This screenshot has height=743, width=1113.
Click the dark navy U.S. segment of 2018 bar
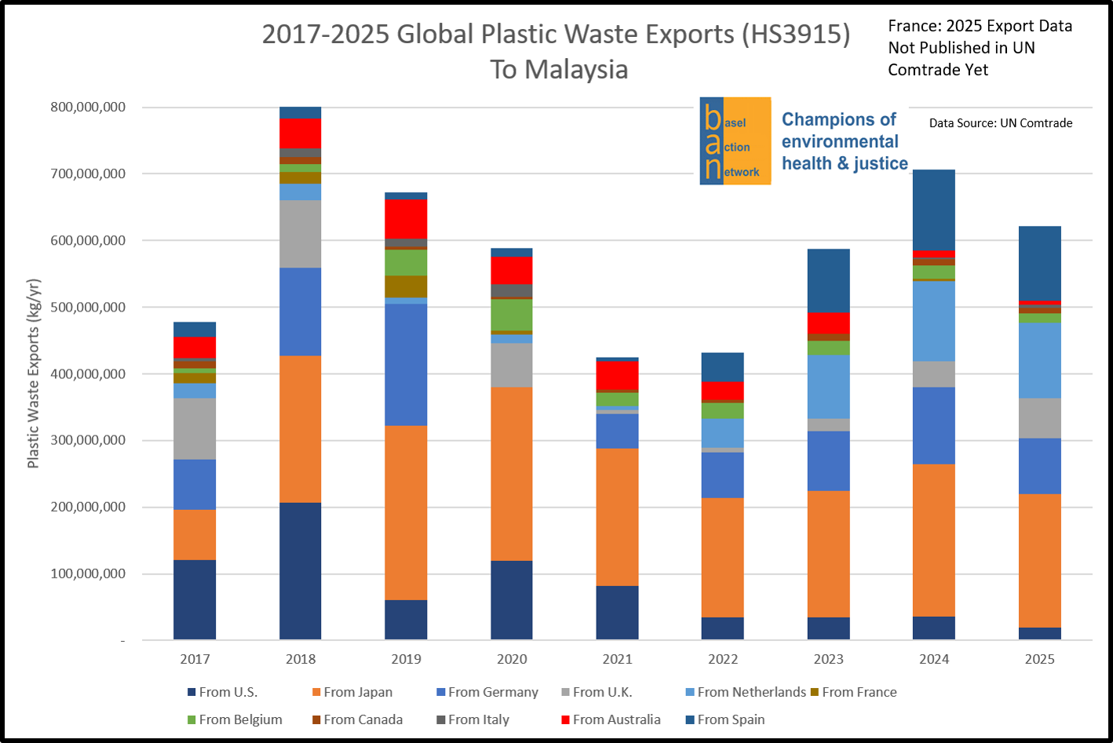[x=301, y=571]
